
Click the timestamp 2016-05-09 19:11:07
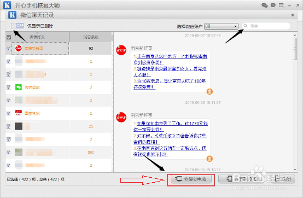click(x=203, y=103)
